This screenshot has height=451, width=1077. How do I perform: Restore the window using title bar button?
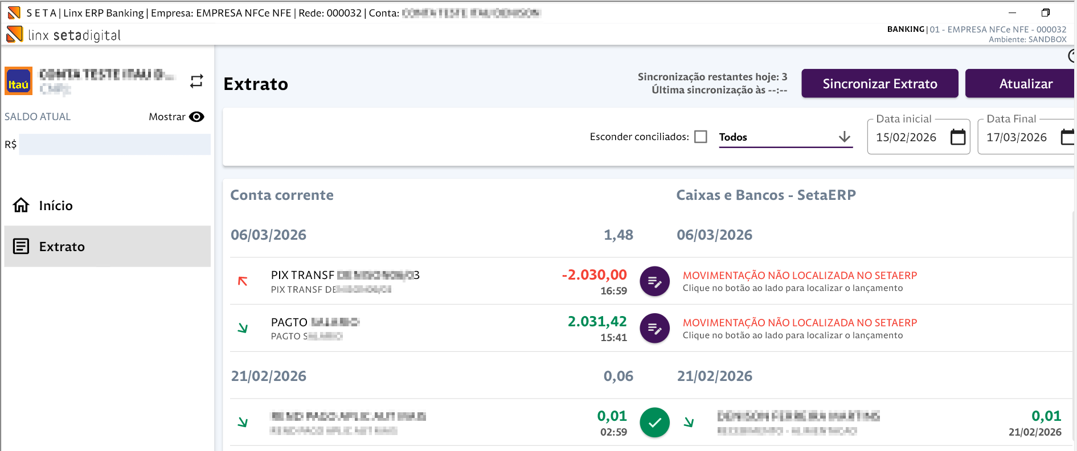[x=1046, y=13]
